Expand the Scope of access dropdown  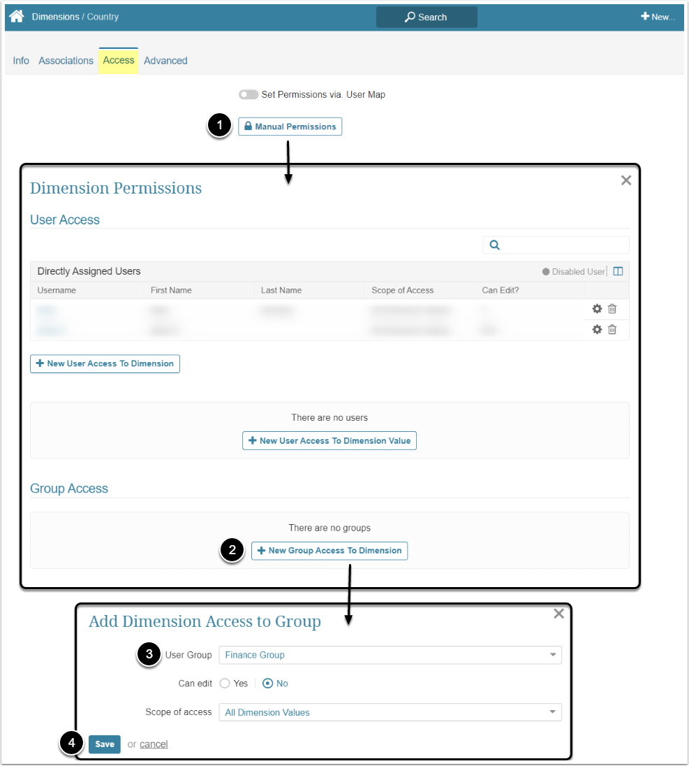tap(390, 712)
